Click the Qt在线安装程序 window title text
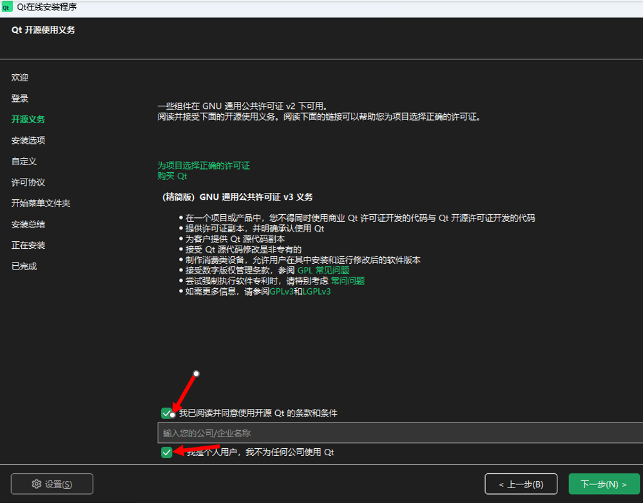 47,7
